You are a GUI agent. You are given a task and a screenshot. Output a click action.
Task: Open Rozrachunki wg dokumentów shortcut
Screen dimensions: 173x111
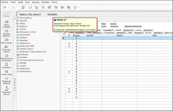(6, 58)
